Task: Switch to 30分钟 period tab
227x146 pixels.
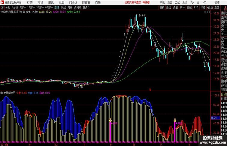Action: (x=40, y=7)
